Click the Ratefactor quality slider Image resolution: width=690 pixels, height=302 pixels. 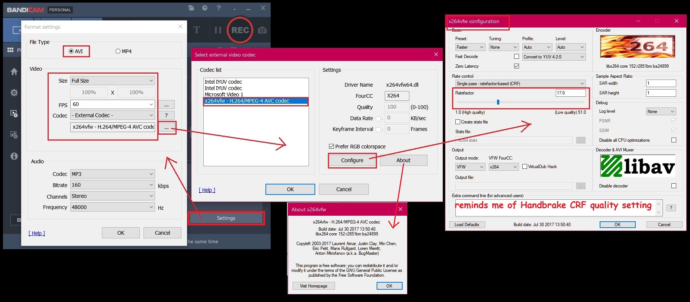click(520, 102)
